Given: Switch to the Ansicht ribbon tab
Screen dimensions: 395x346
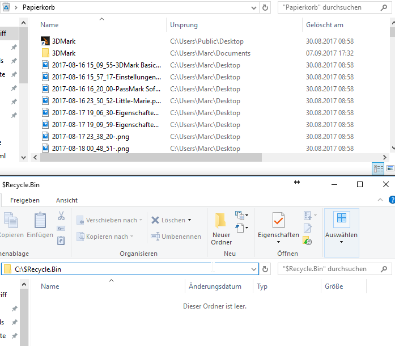Looking at the screenshot, I should (x=67, y=200).
